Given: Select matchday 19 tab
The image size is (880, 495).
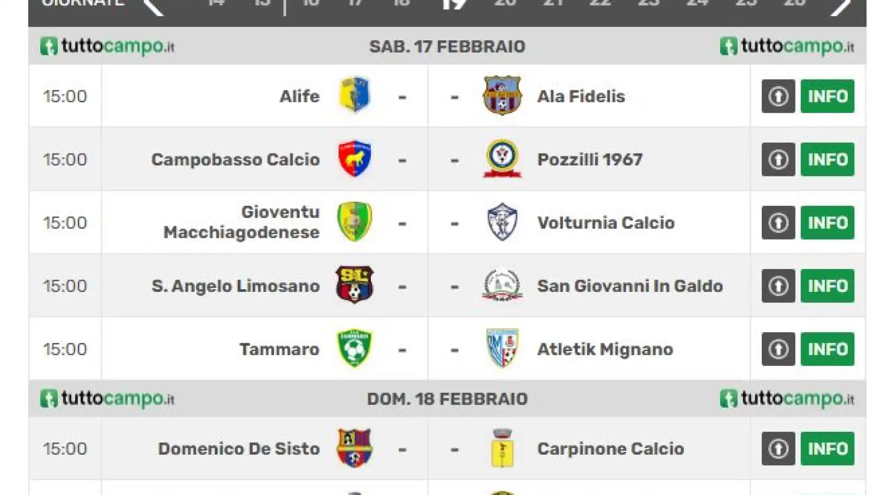Looking at the screenshot, I should (455, 4).
